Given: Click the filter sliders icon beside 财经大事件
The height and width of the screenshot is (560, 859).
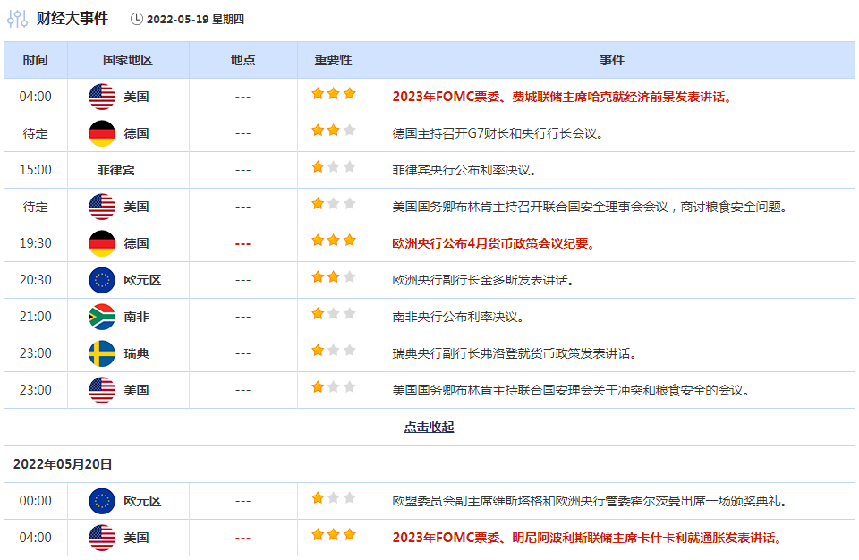Looking at the screenshot, I should (17, 18).
